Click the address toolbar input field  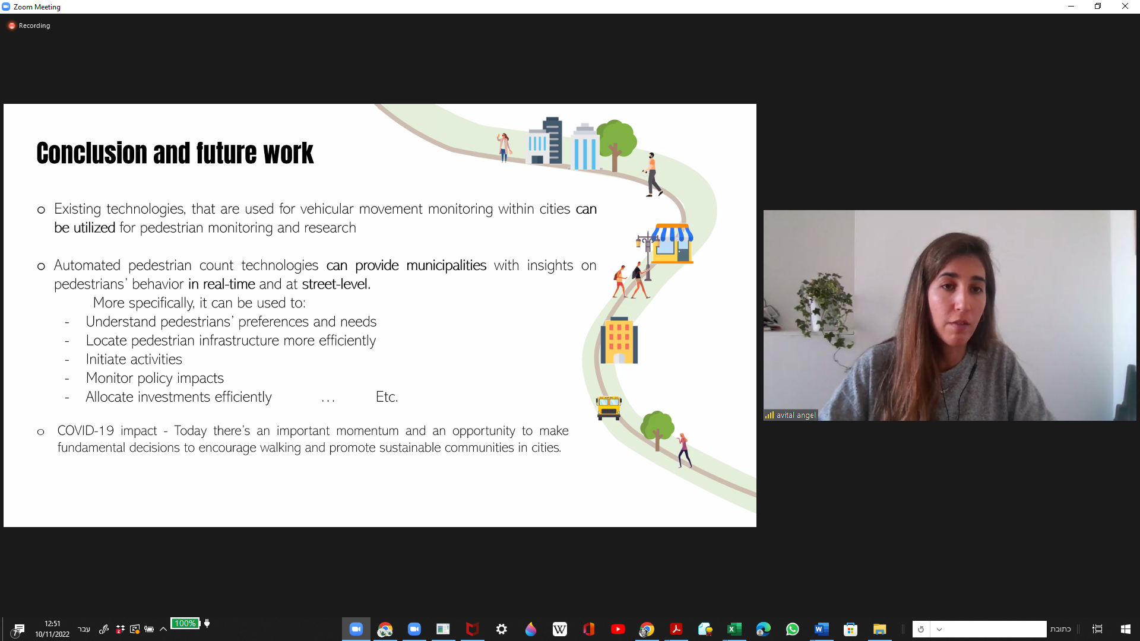[995, 629]
